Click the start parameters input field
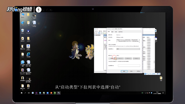Image resolution: width=185 pixels, height=104 pixels. (x=129, y=66)
